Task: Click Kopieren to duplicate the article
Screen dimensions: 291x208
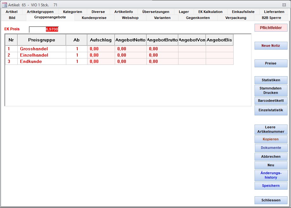Action: [271, 139]
